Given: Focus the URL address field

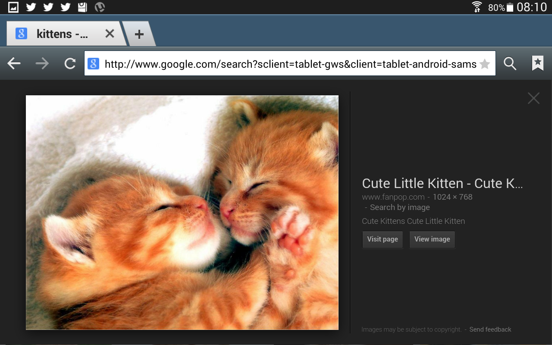Looking at the screenshot, I should pos(290,64).
